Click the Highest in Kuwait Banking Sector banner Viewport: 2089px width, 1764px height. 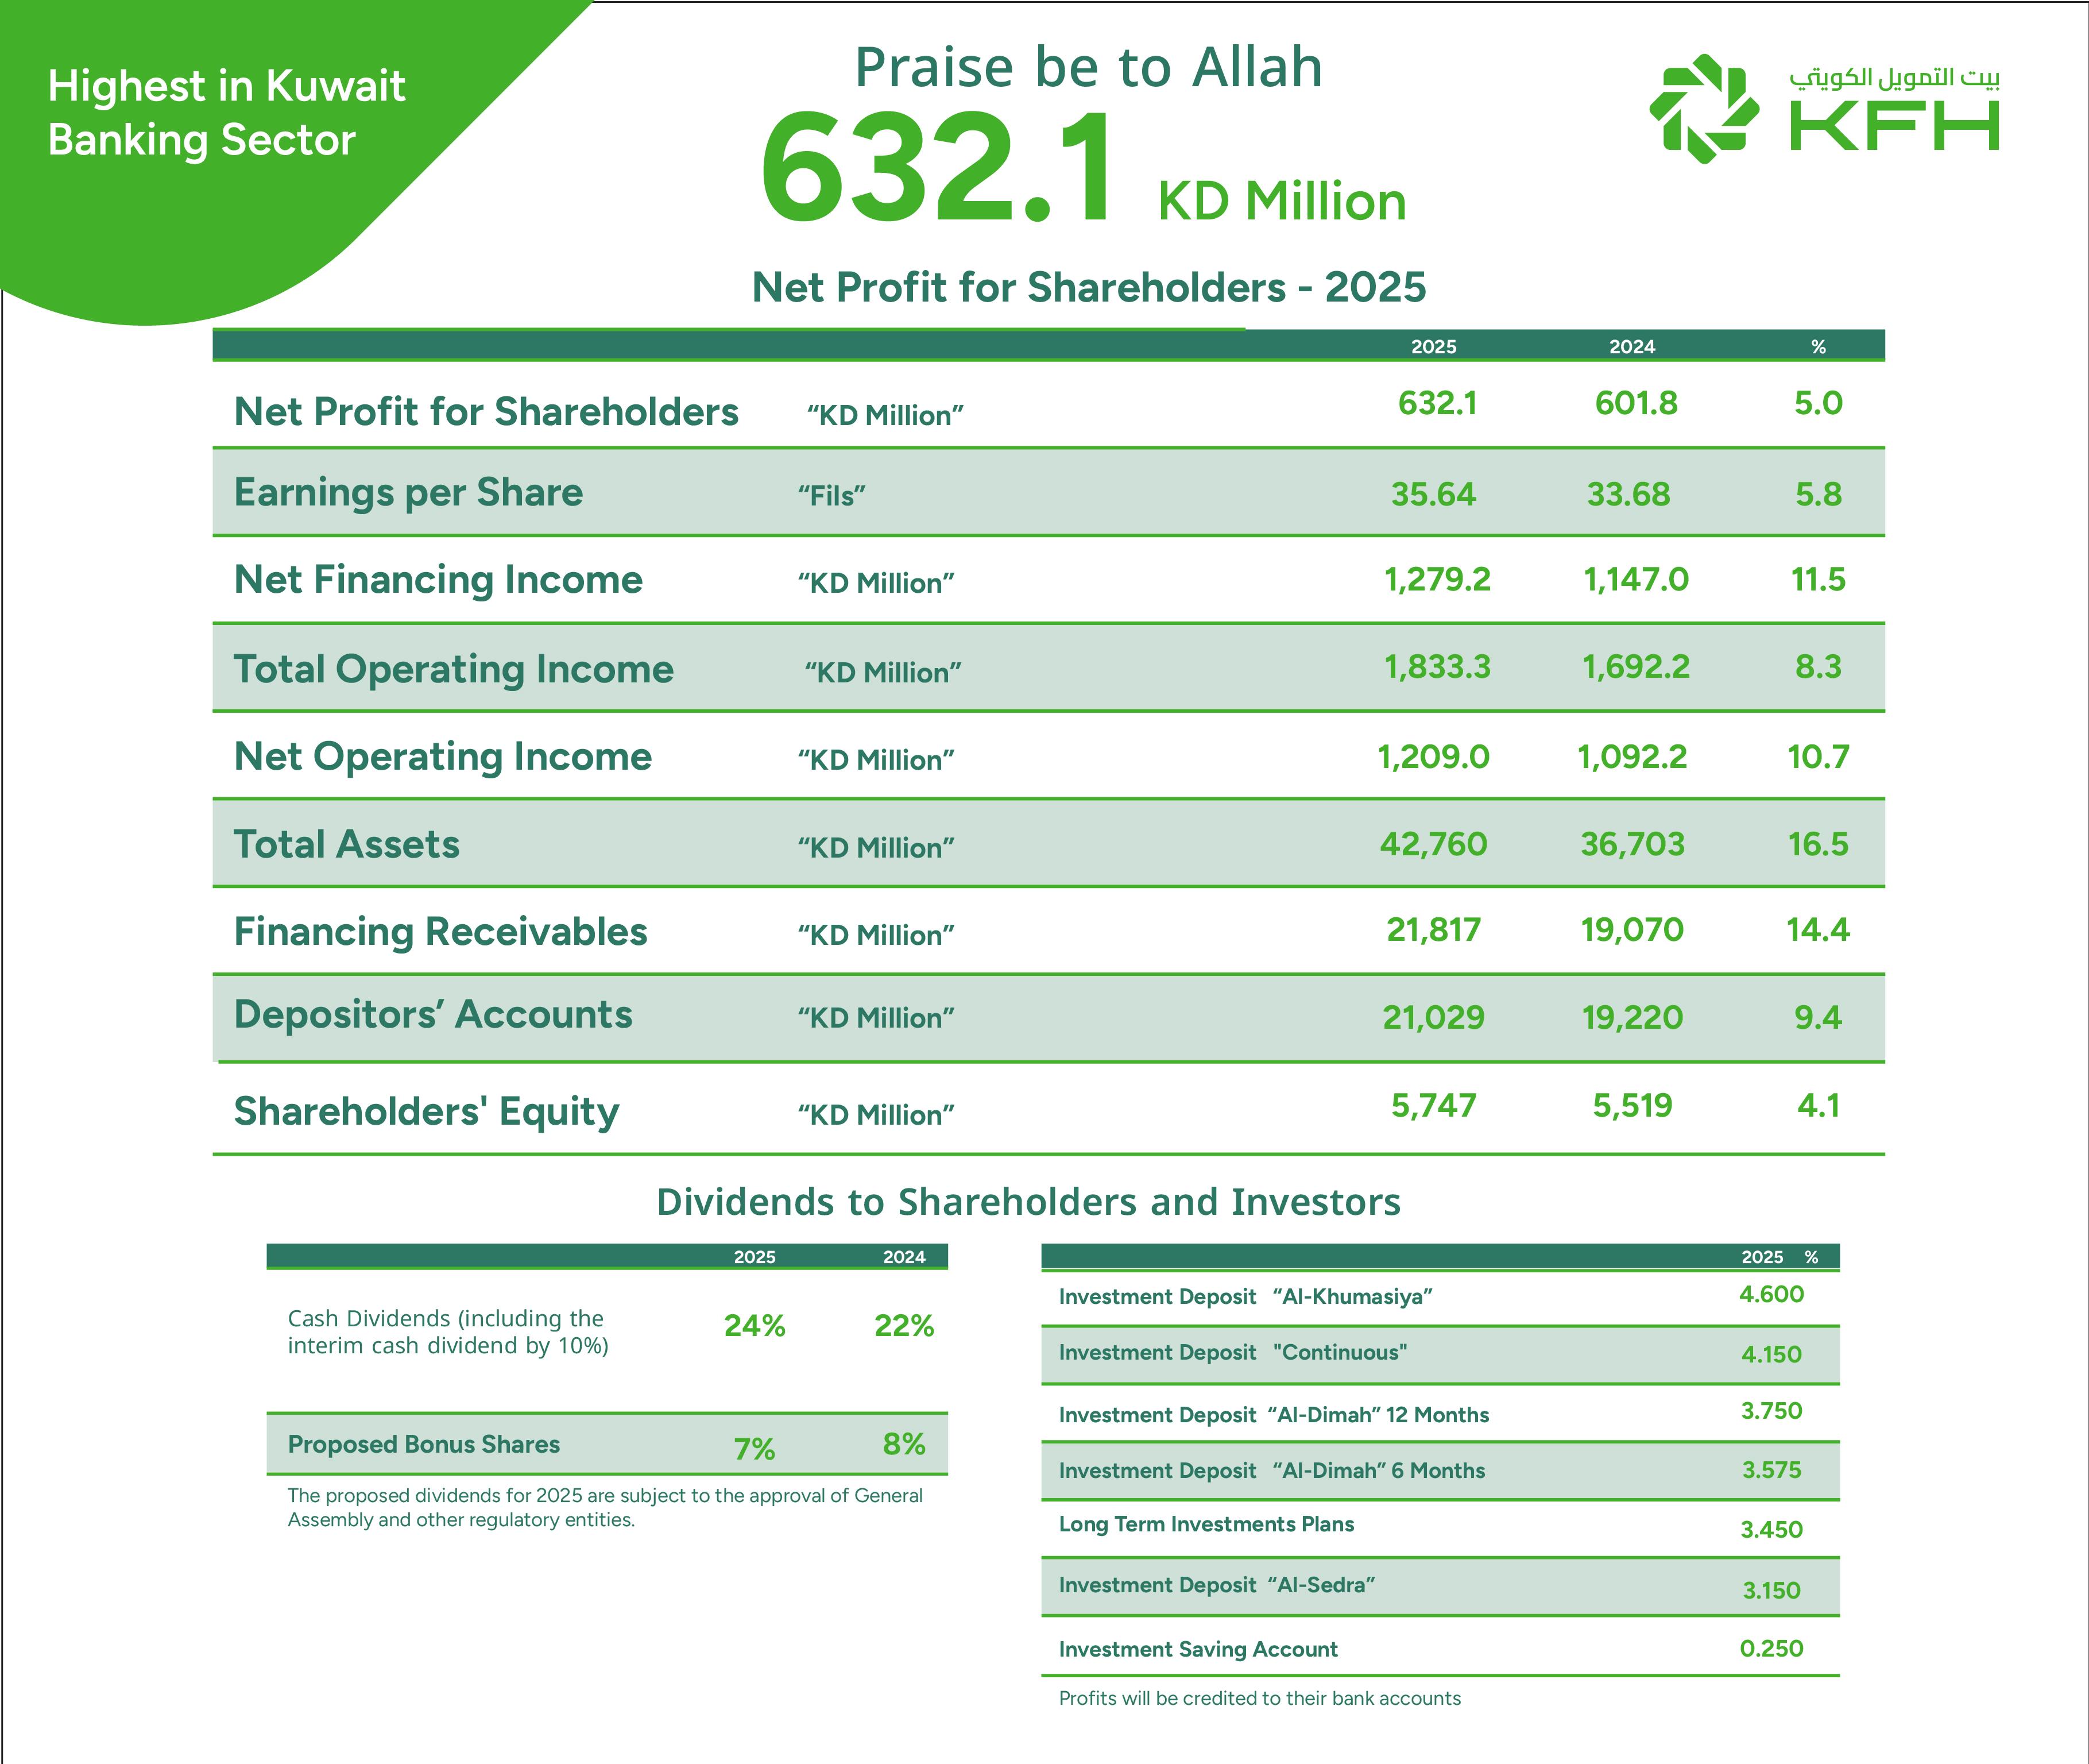pyautogui.click(x=227, y=113)
